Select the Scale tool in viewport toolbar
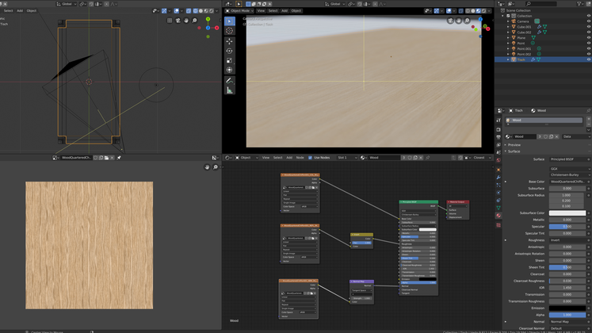592x333 pixels. click(x=230, y=60)
